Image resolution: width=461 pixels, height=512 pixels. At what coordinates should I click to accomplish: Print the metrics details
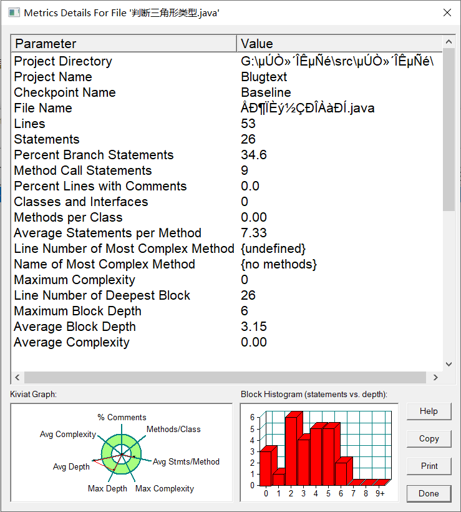[x=429, y=466]
